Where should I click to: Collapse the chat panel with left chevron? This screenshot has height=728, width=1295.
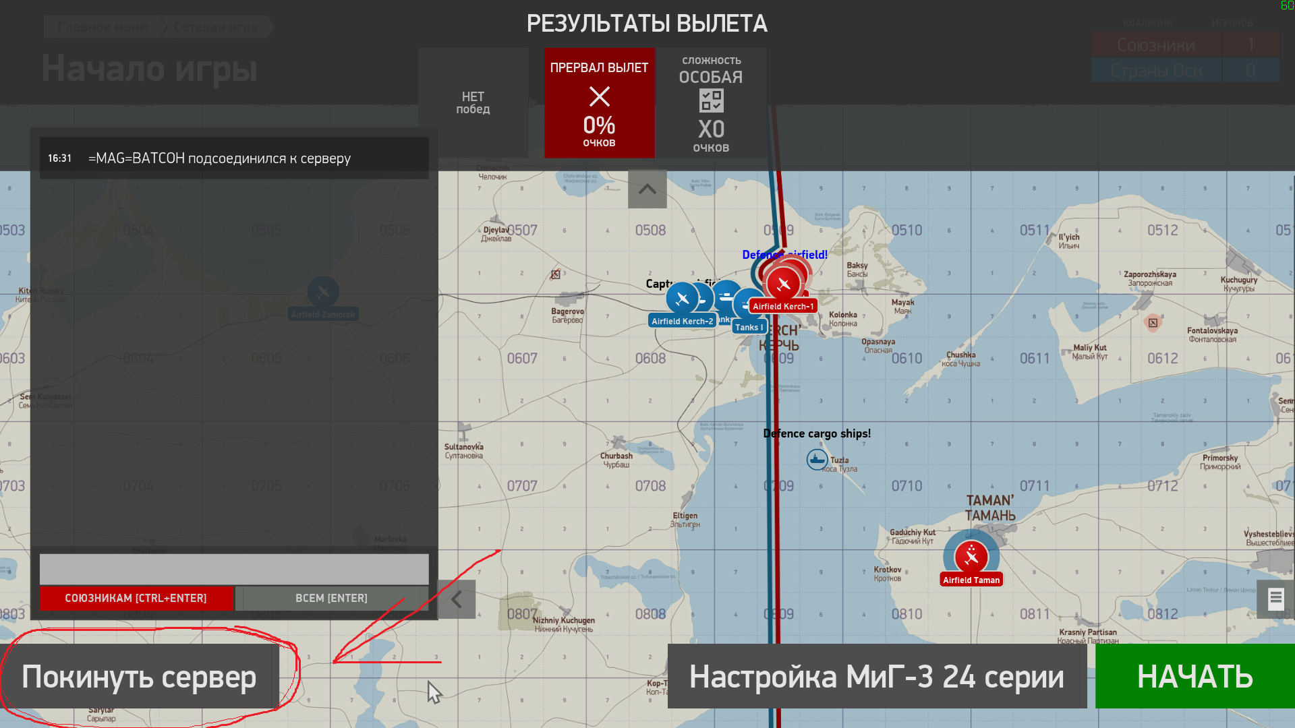tap(457, 599)
